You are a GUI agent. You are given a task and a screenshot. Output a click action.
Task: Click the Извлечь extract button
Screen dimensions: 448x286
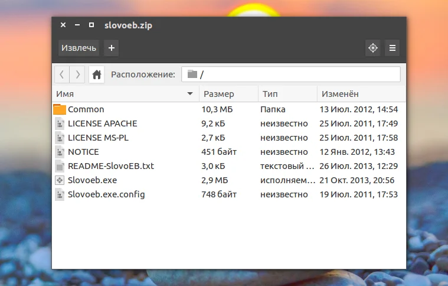(79, 48)
